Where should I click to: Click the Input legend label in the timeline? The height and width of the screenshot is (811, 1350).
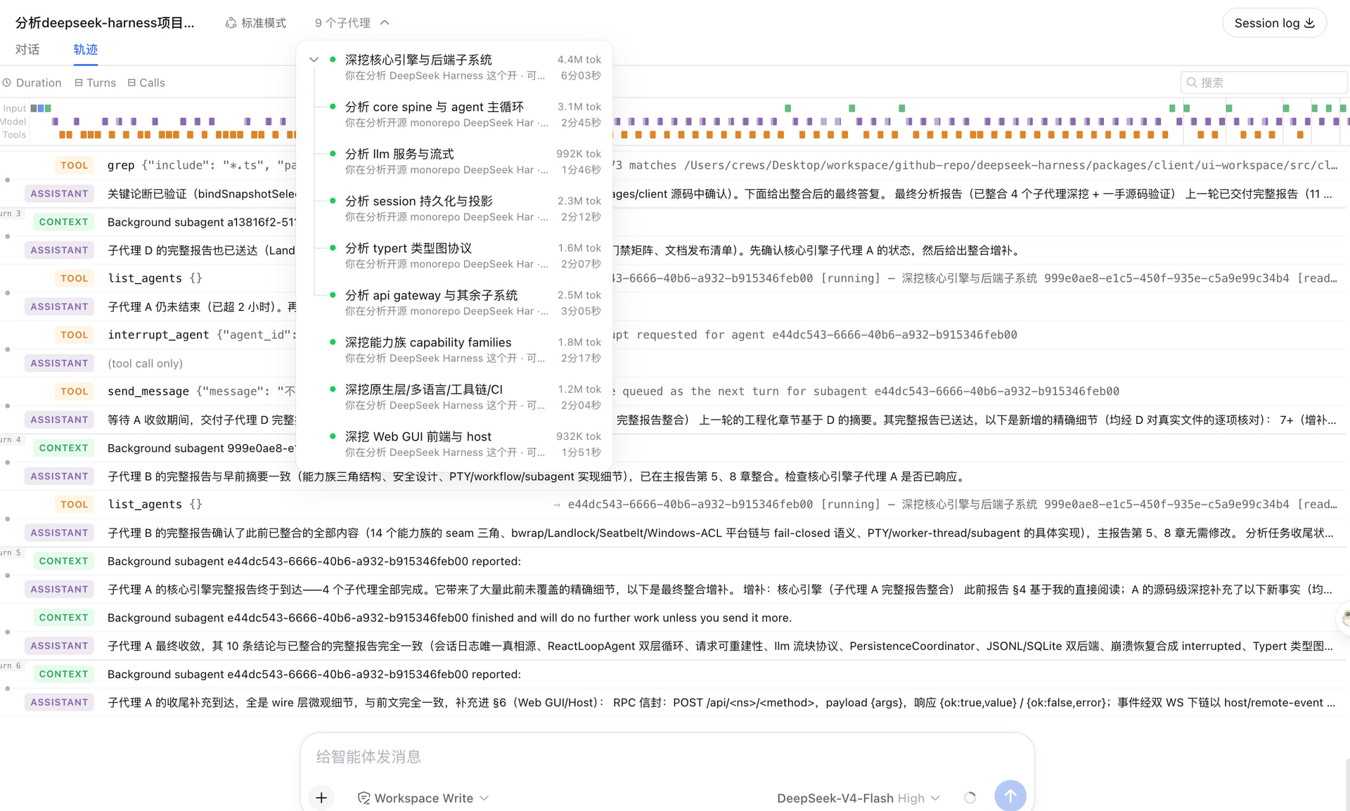tap(14, 108)
